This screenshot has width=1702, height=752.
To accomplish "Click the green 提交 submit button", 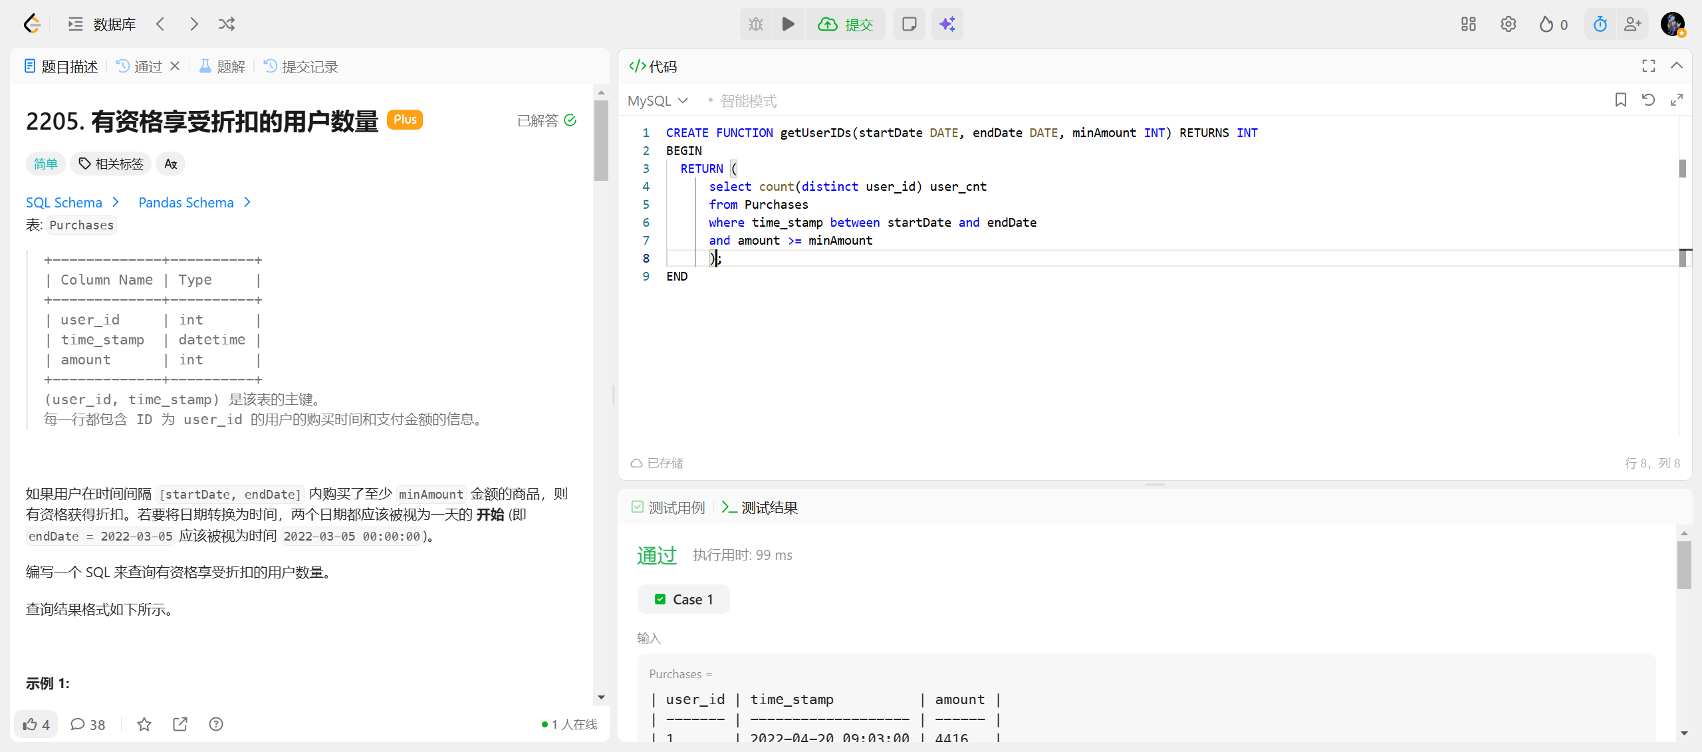I will (x=846, y=25).
